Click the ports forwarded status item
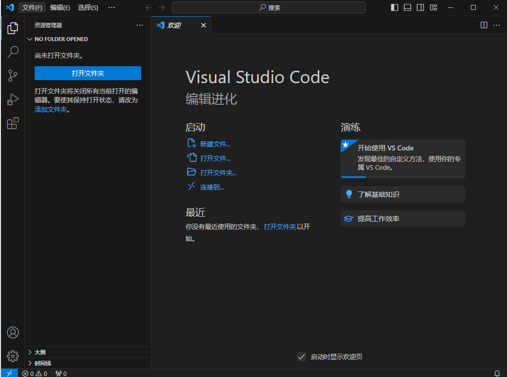This screenshot has height=377, width=507. (x=61, y=374)
